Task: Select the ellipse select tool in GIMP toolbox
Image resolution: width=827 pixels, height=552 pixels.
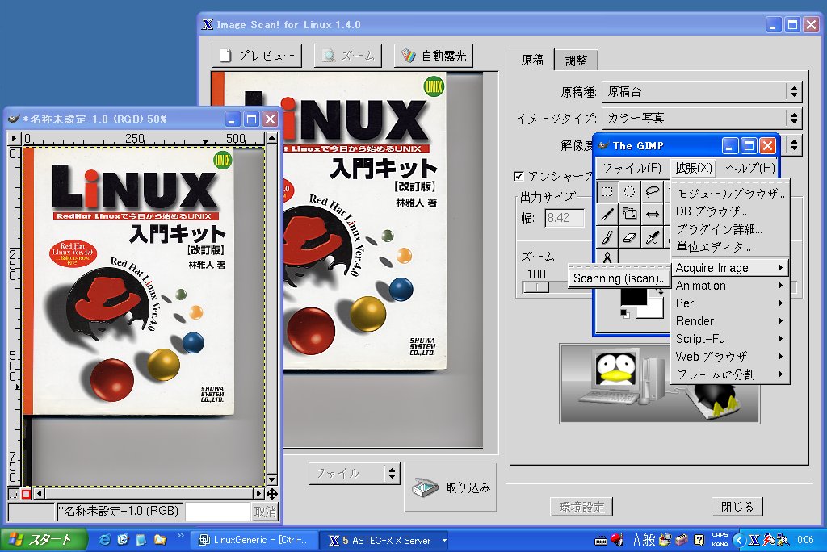Action: click(x=630, y=191)
